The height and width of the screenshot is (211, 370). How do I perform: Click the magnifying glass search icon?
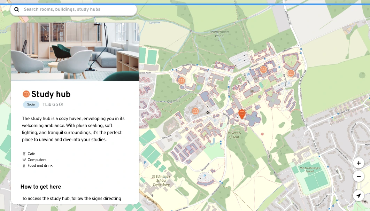click(x=17, y=10)
